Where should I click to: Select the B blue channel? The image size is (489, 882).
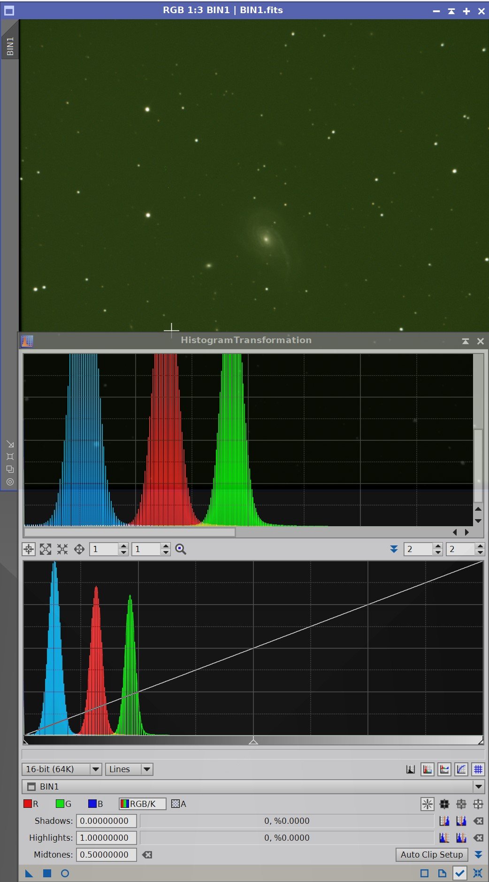click(x=95, y=804)
